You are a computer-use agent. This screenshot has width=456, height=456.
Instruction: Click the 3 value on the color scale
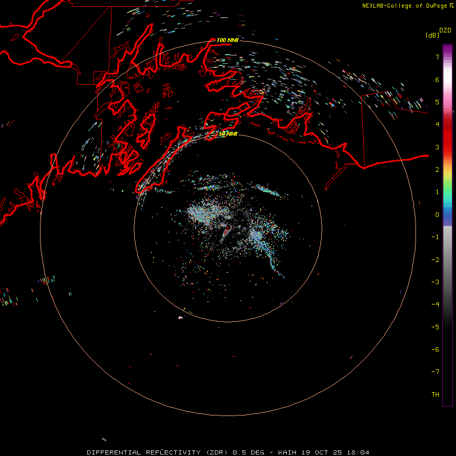[437, 147]
